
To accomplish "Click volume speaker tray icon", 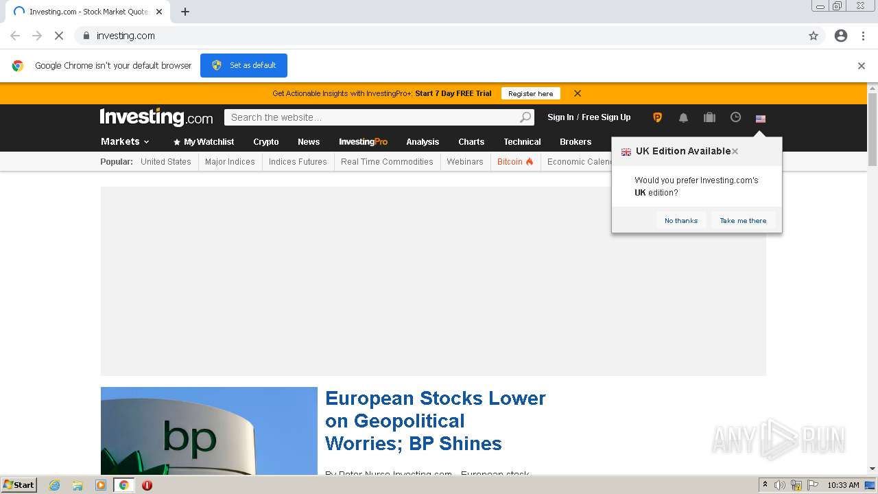I will coord(780,485).
